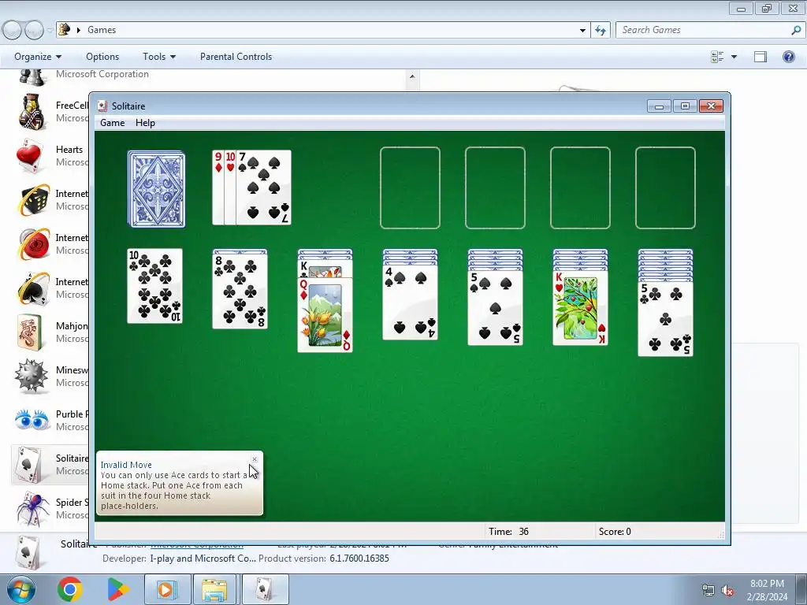Open the Windows Start menu

(20, 589)
